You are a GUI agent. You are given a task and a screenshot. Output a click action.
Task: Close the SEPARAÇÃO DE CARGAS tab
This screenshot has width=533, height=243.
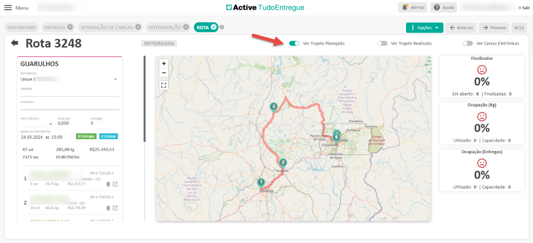coord(137,27)
